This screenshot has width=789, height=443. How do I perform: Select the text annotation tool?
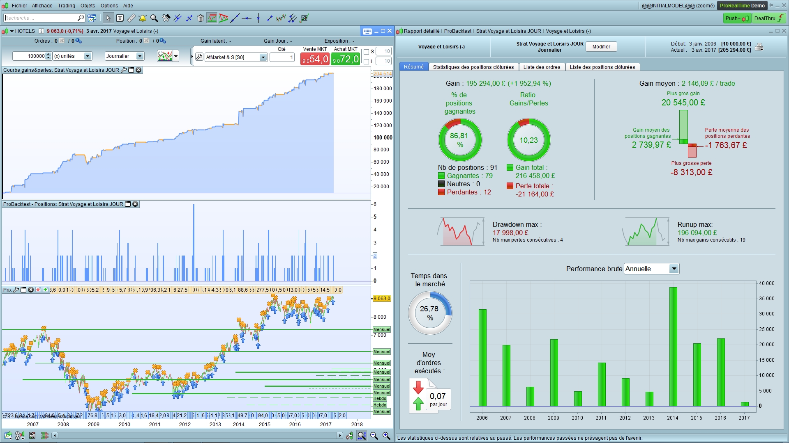tap(120, 18)
